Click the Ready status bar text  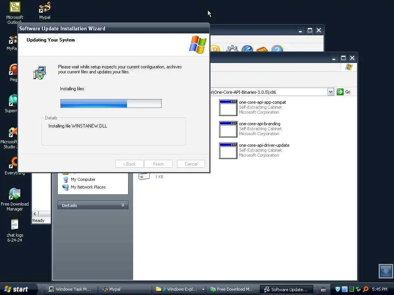(38, 220)
